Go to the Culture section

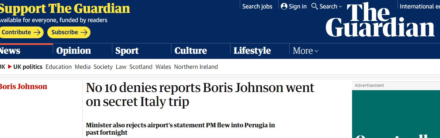[191, 50]
